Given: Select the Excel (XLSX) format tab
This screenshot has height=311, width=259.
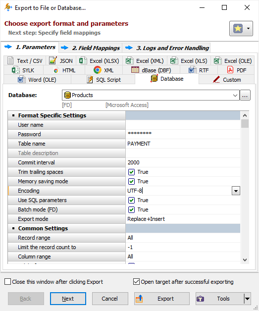Looking at the screenshot, I should [99, 61].
